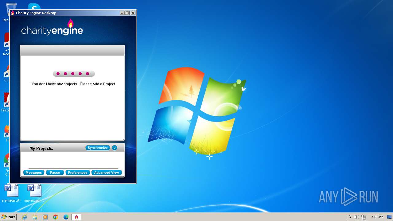
Task: Click the My Projects label
Action: click(x=41, y=148)
